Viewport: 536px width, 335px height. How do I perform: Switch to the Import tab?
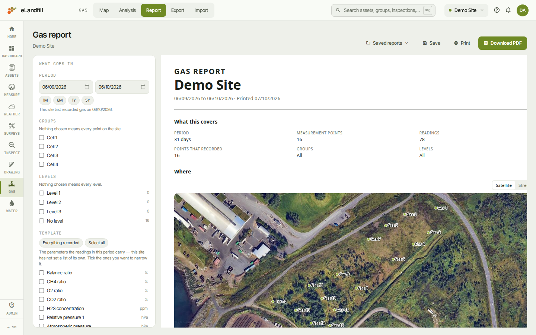pyautogui.click(x=201, y=10)
